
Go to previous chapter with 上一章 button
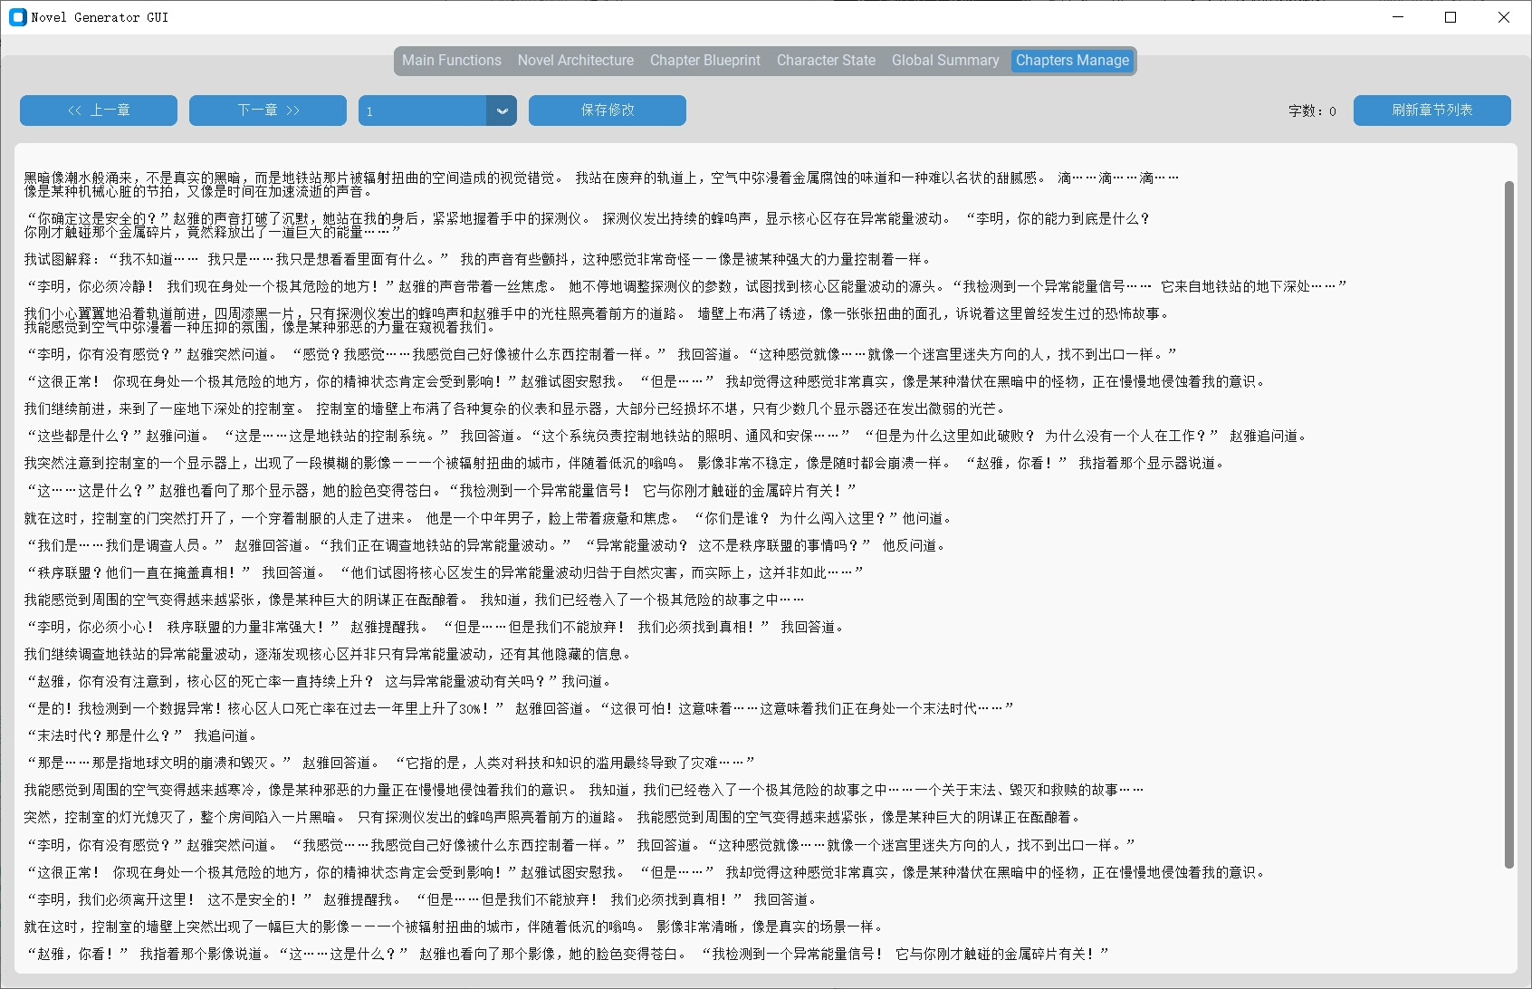99,110
